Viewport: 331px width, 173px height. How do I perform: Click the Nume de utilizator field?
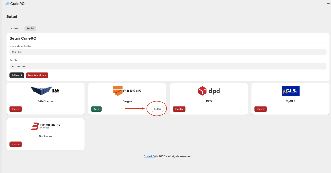tap(168, 52)
